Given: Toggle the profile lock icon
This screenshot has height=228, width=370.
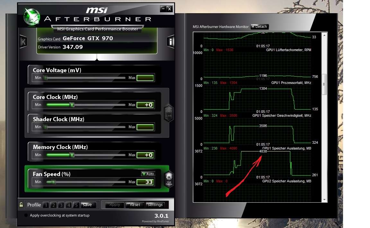Looking at the screenshot, I should [x=21, y=205].
